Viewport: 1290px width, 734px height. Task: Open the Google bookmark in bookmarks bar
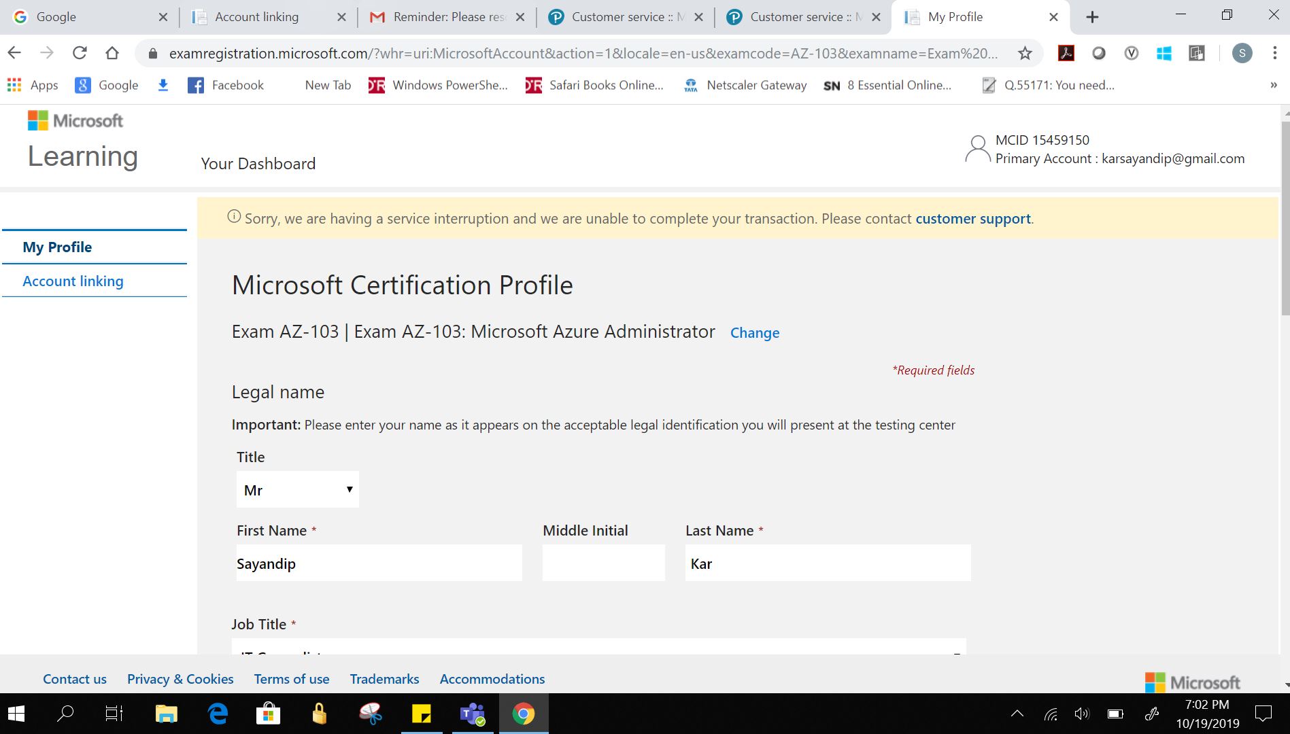107,85
